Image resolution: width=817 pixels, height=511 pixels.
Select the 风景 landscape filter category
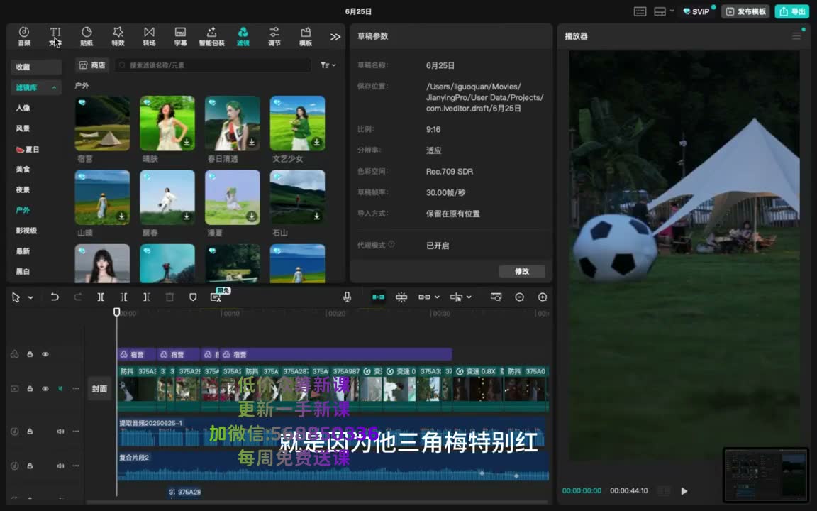(x=23, y=128)
